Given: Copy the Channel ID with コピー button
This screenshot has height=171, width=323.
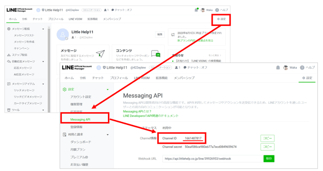Looking at the screenshot, I should pos(268,138).
